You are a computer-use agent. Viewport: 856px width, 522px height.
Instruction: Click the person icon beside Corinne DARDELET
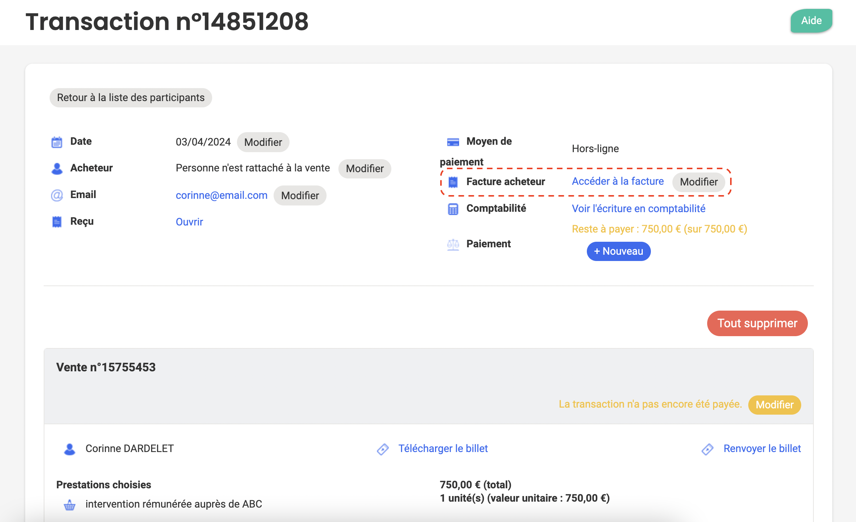(70, 449)
